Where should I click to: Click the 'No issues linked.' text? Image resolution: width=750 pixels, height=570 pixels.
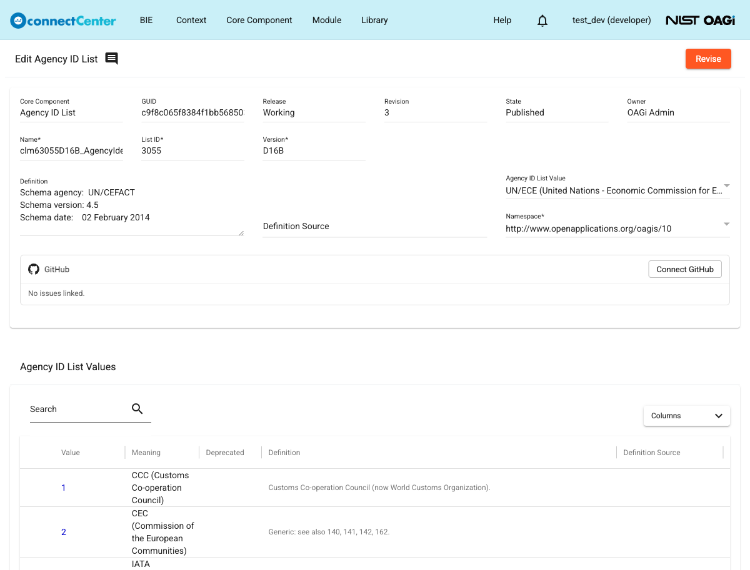click(56, 293)
